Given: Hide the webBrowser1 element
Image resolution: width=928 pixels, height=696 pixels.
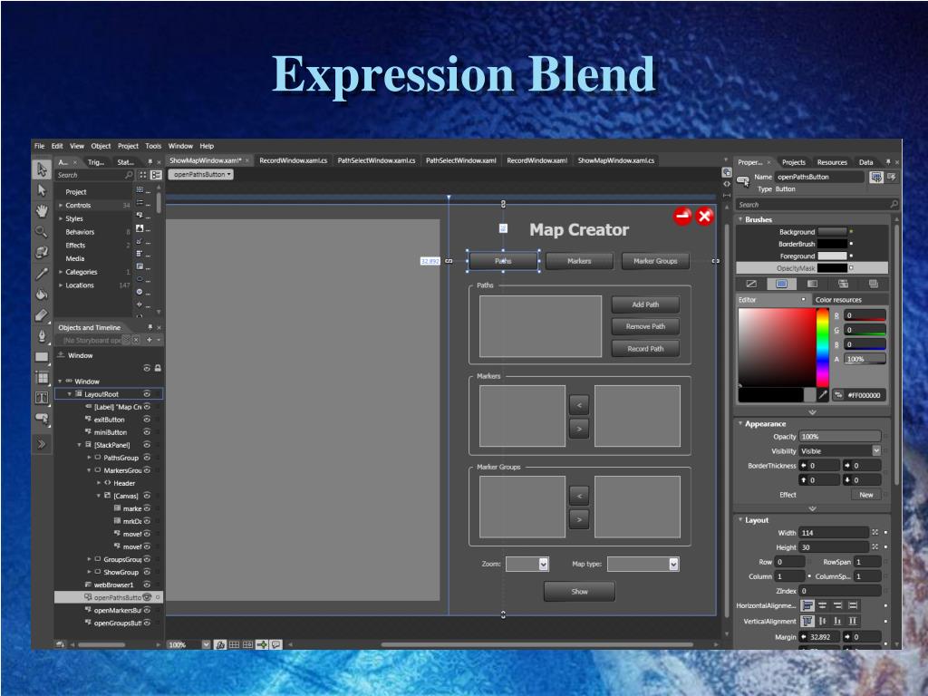Looking at the screenshot, I should point(147,585).
